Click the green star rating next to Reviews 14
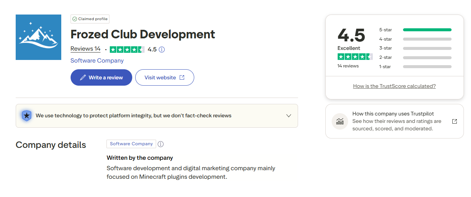The width and height of the screenshot is (471, 197). click(x=127, y=50)
